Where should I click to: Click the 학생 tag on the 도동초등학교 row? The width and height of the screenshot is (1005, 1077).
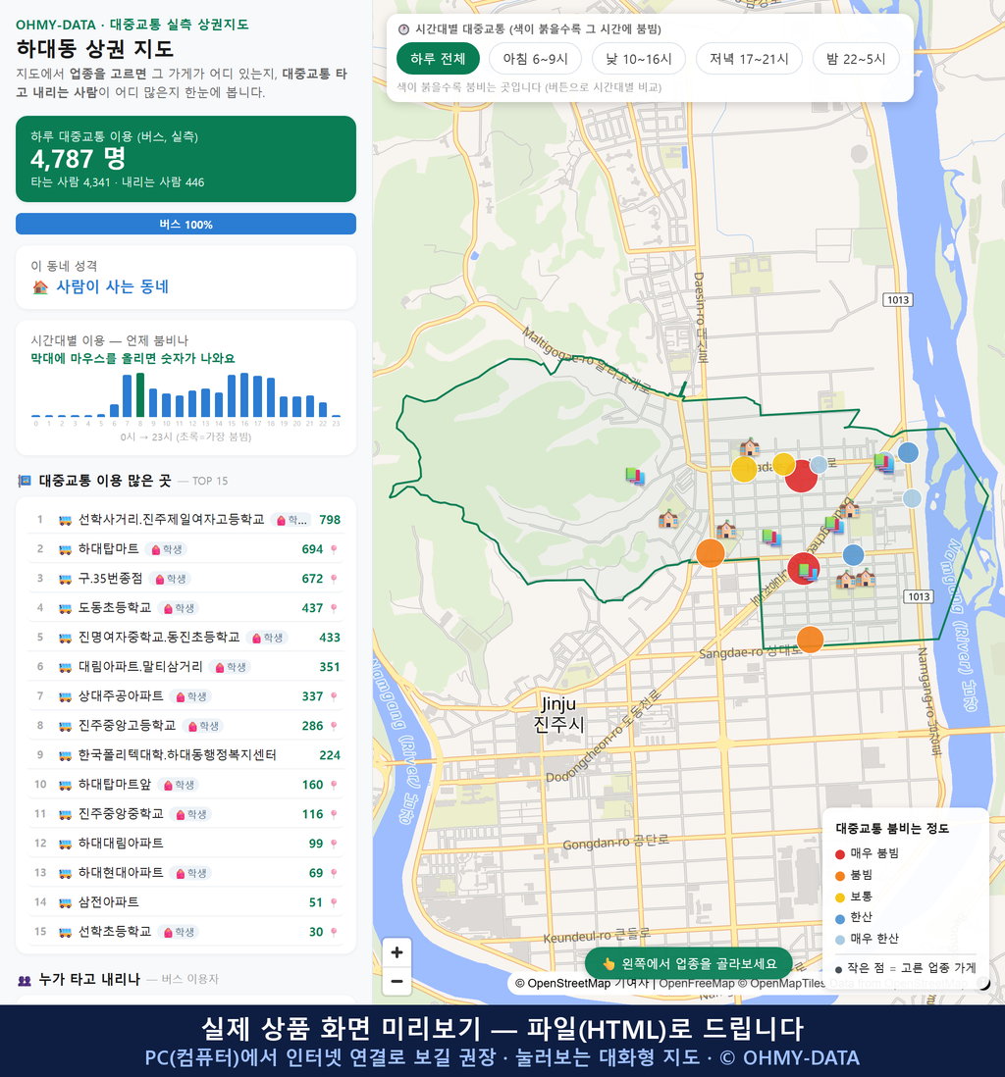click(179, 608)
